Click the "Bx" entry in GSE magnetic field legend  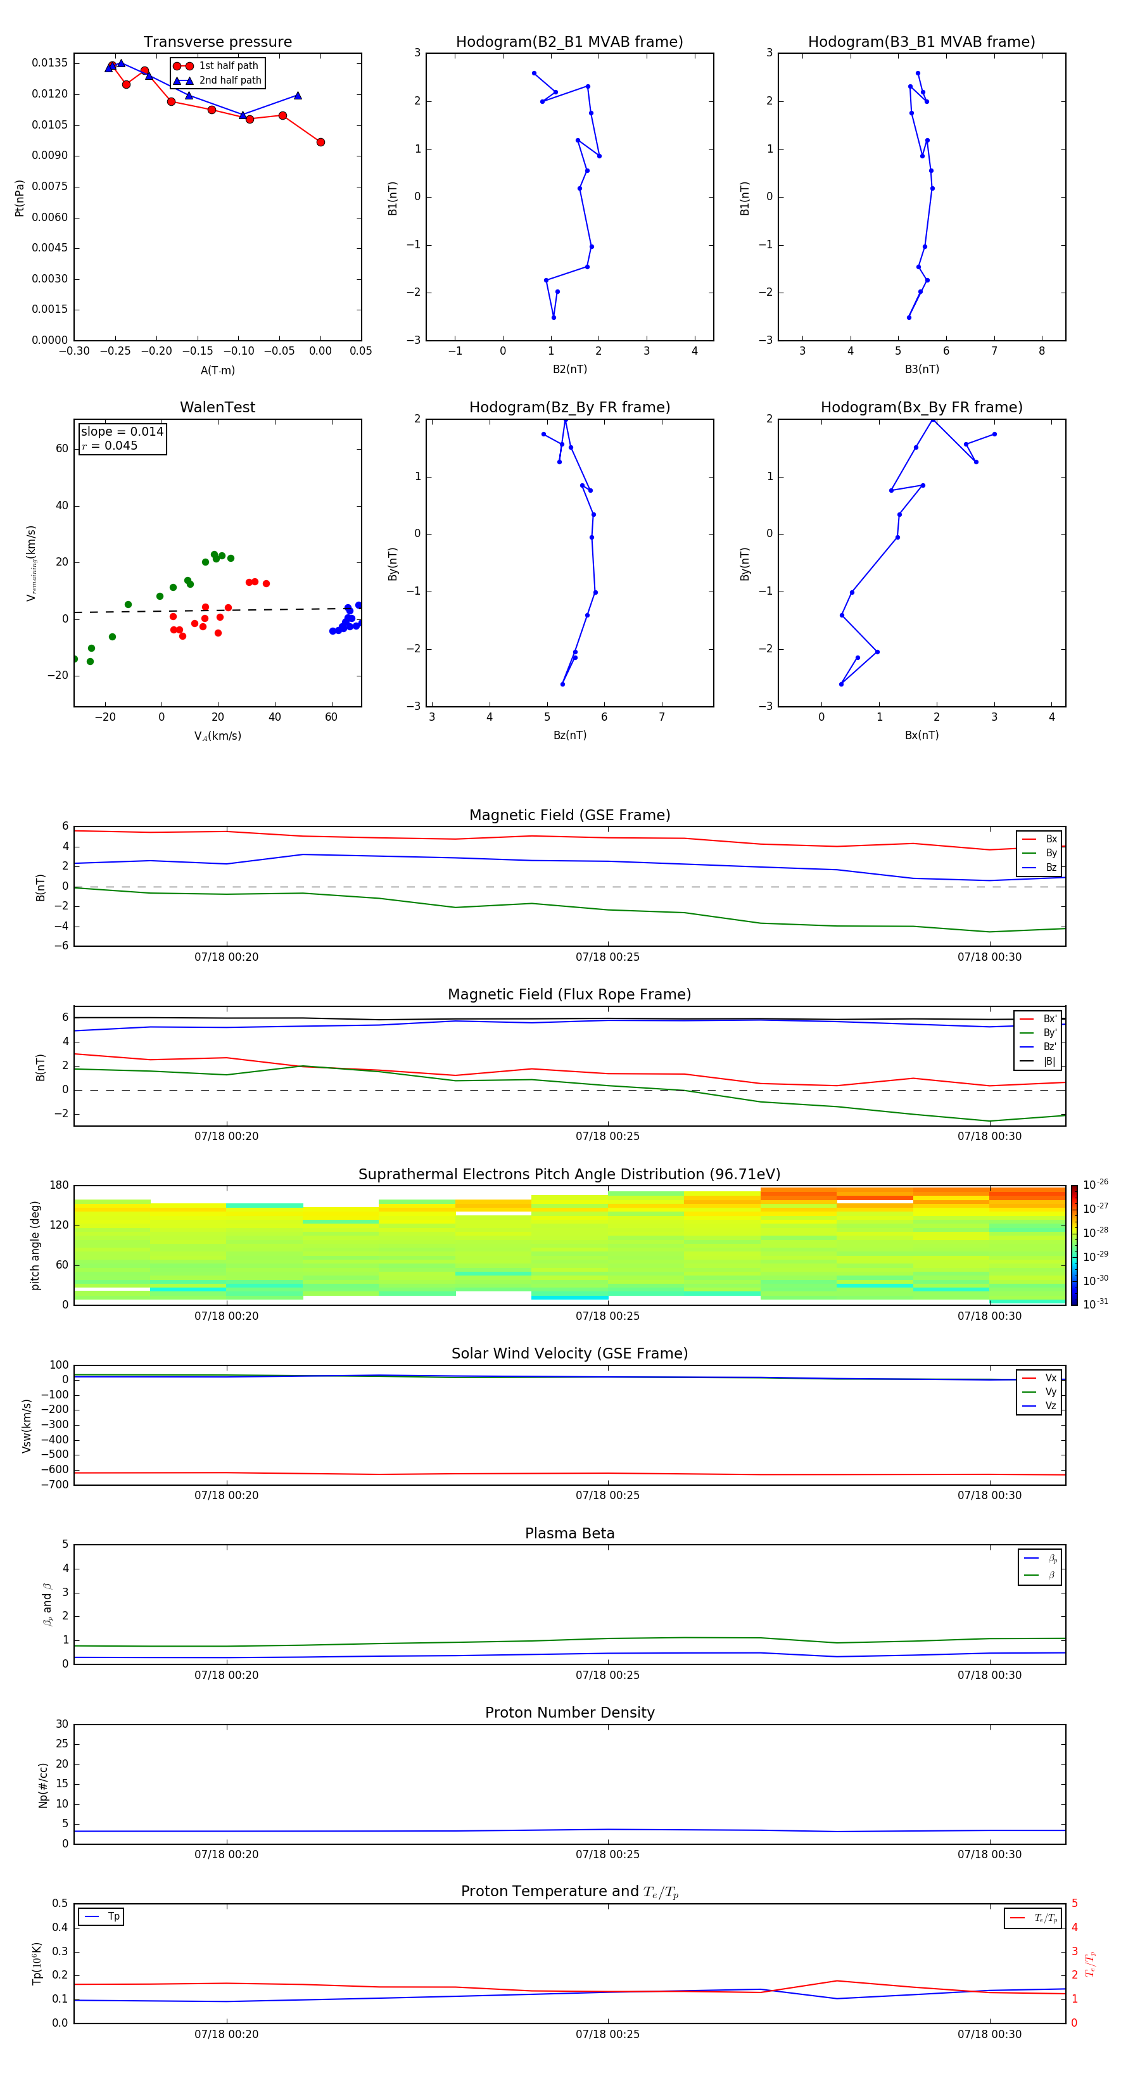click(1039, 839)
